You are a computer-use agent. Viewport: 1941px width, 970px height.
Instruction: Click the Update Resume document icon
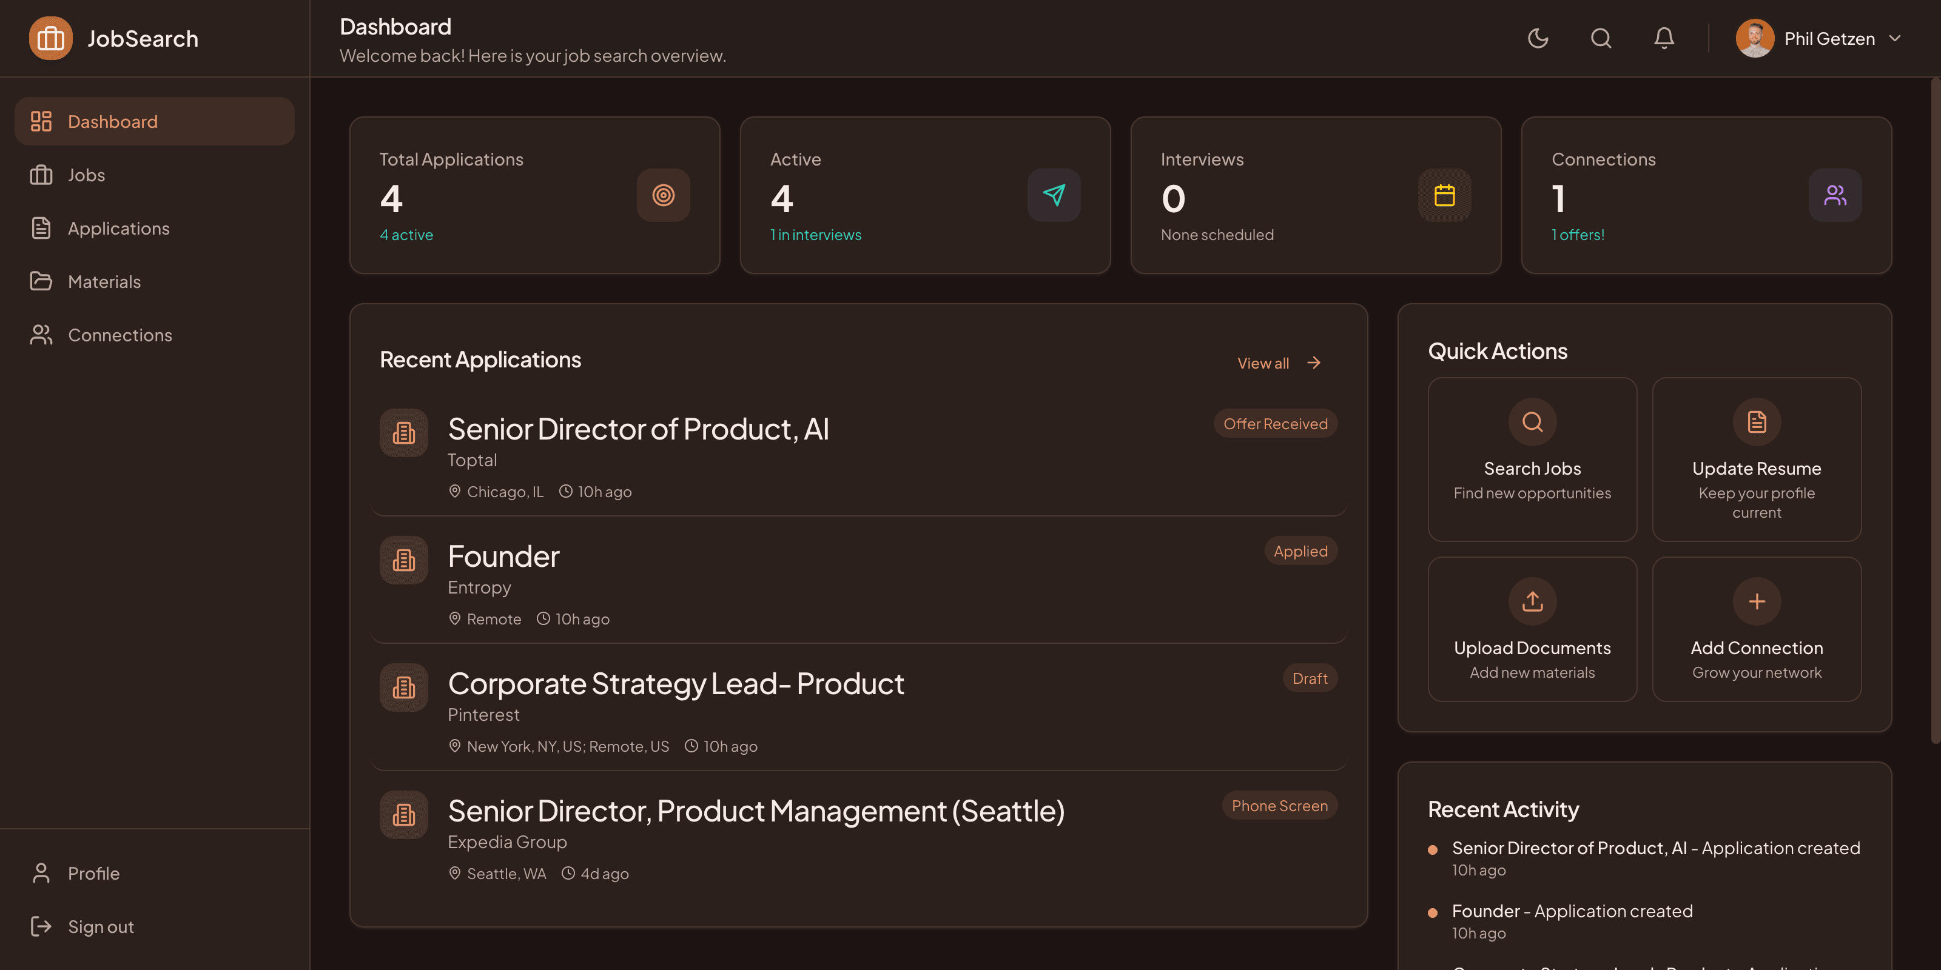coord(1755,422)
